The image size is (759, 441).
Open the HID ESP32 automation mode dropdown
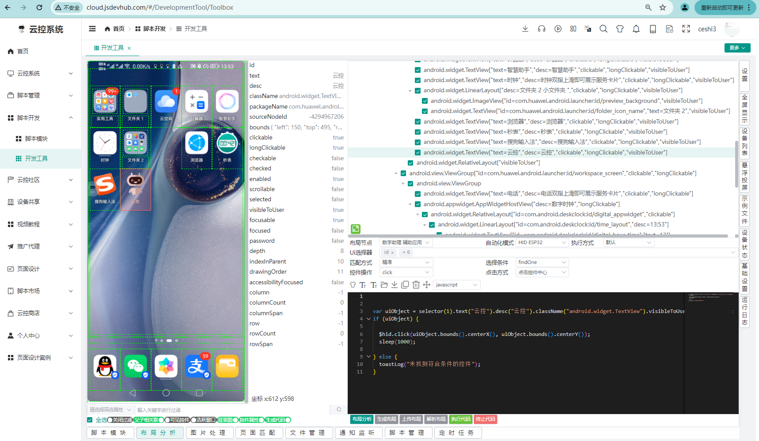pos(541,242)
